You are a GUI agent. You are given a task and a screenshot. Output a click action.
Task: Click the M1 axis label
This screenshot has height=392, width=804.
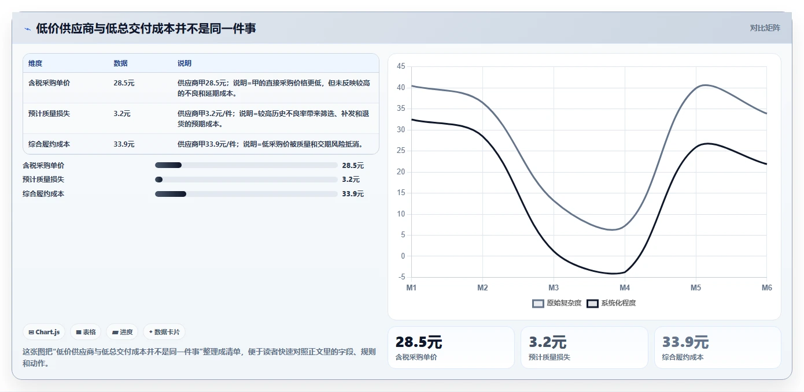click(x=411, y=288)
